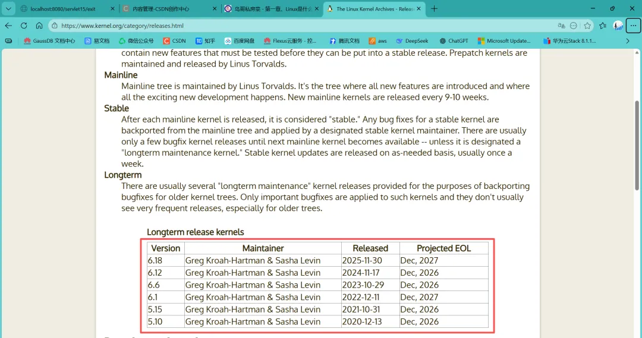642x338 pixels.
Task: Select the 5.15 version cell
Action: point(165,309)
